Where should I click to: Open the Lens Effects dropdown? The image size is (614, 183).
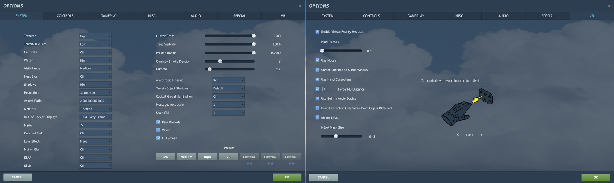point(95,141)
